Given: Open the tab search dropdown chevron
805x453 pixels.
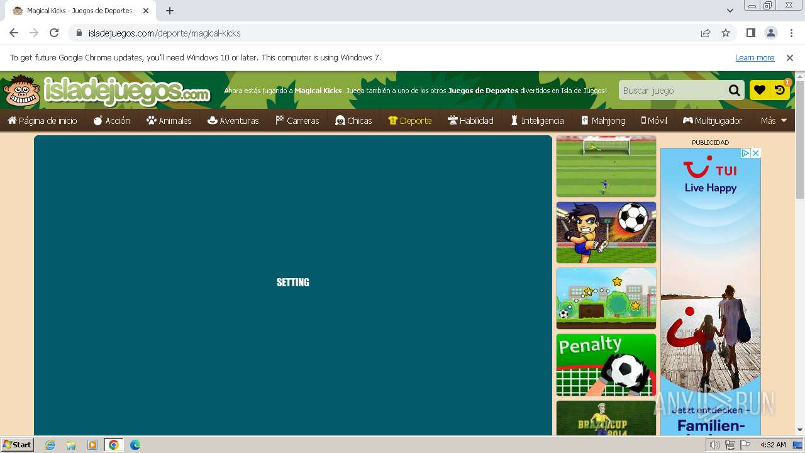Looking at the screenshot, I should pyautogui.click(x=730, y=11).
